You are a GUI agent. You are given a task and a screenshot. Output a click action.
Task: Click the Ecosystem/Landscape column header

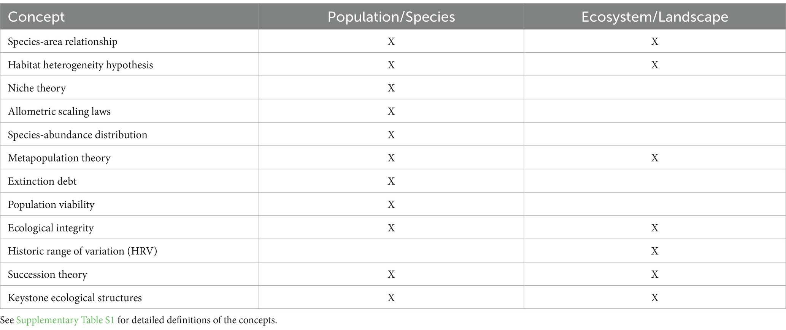click(654, 17)
